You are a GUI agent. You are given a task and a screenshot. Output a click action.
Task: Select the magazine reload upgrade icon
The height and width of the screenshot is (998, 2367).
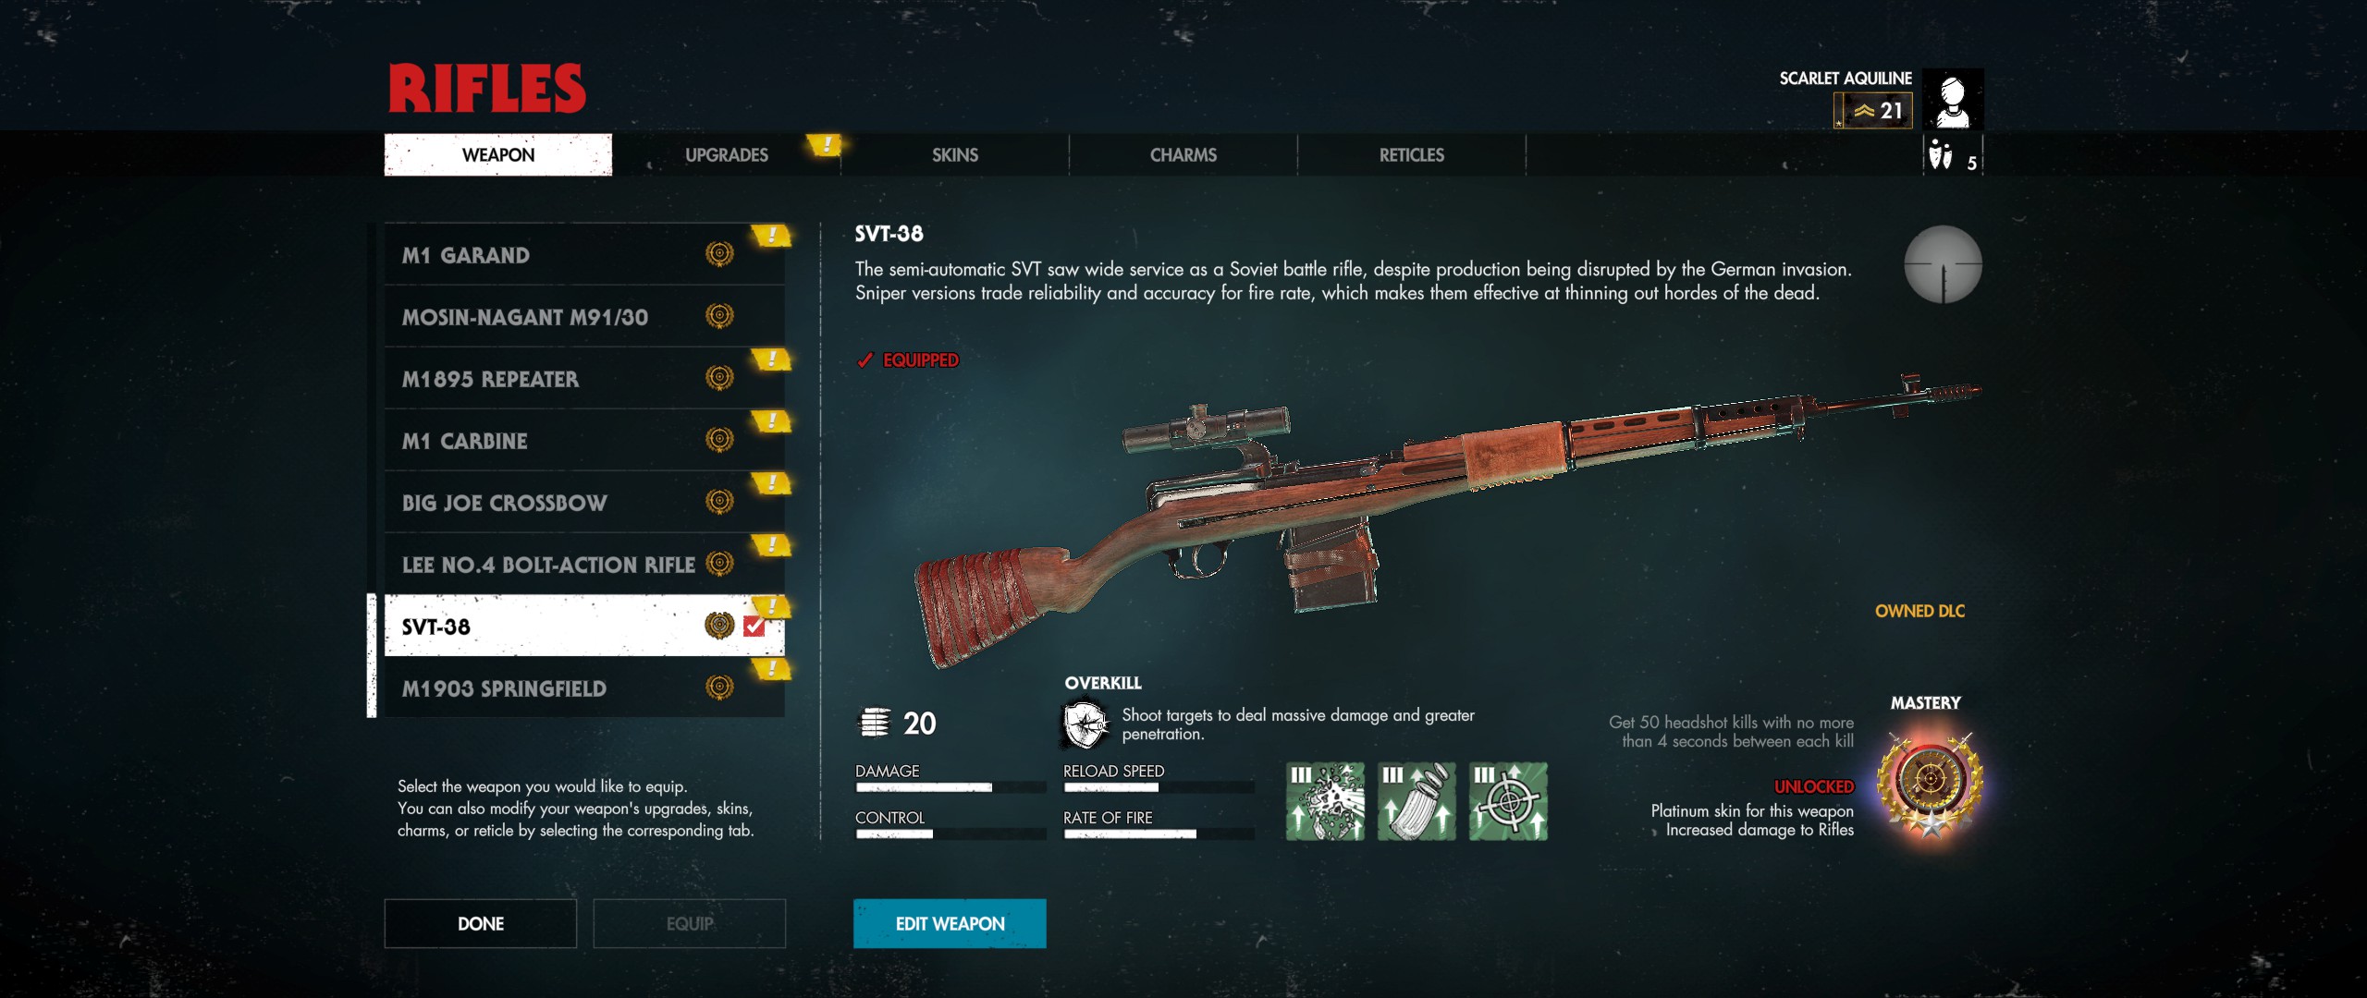(1417, 801)
